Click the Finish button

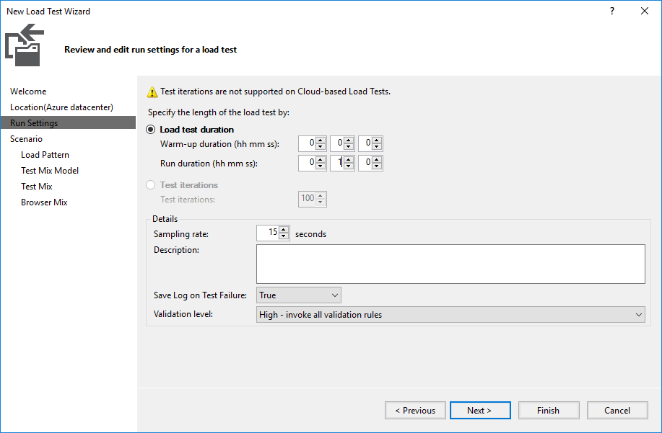tap(549, 410)
